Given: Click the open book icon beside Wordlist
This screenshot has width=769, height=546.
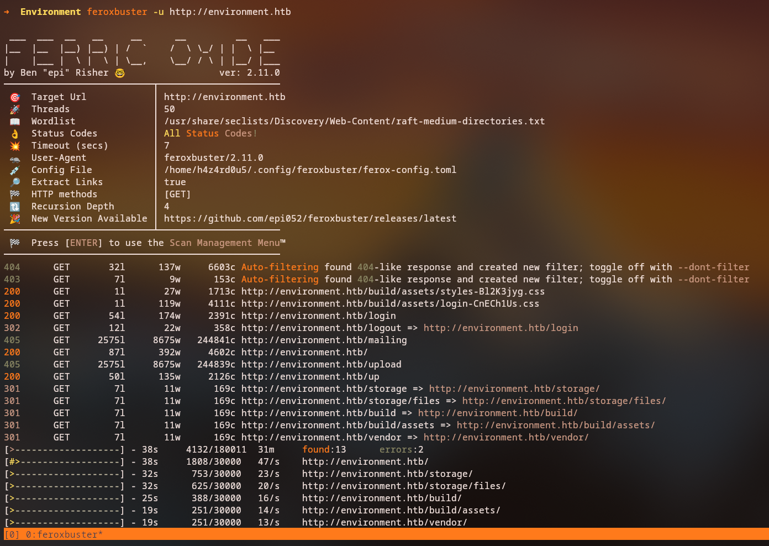Looking at the screenshot, I should 15,122.
